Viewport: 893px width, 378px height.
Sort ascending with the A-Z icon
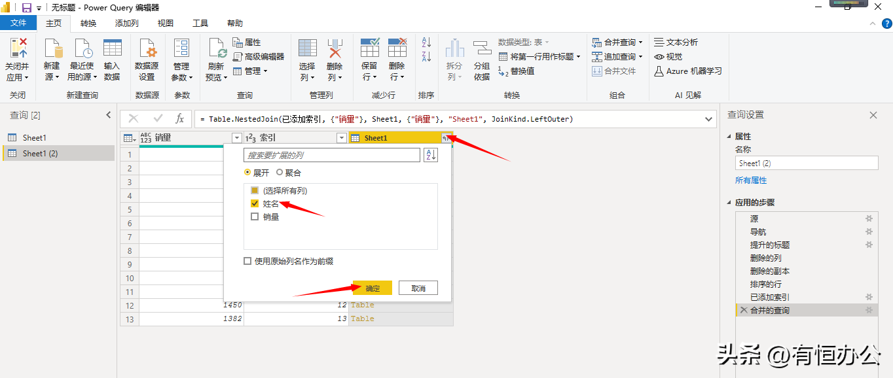[426, 43]
